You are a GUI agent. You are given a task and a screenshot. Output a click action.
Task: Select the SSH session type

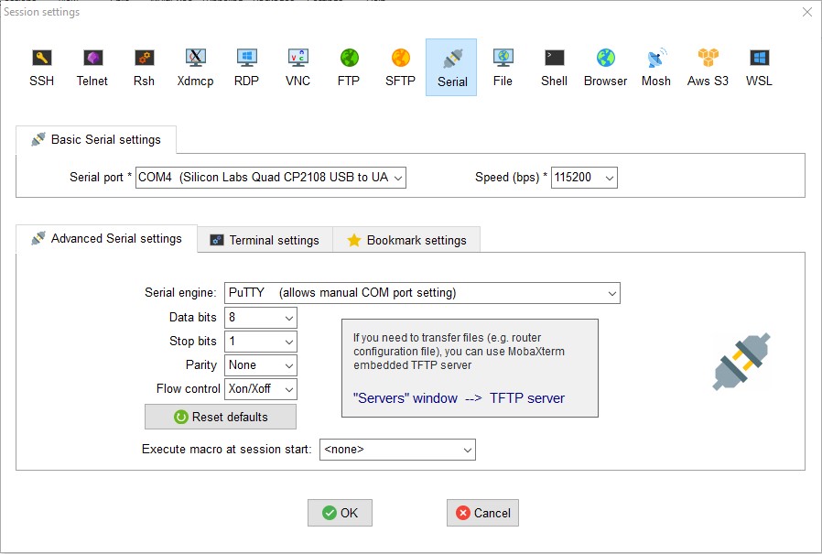(41, 64)
